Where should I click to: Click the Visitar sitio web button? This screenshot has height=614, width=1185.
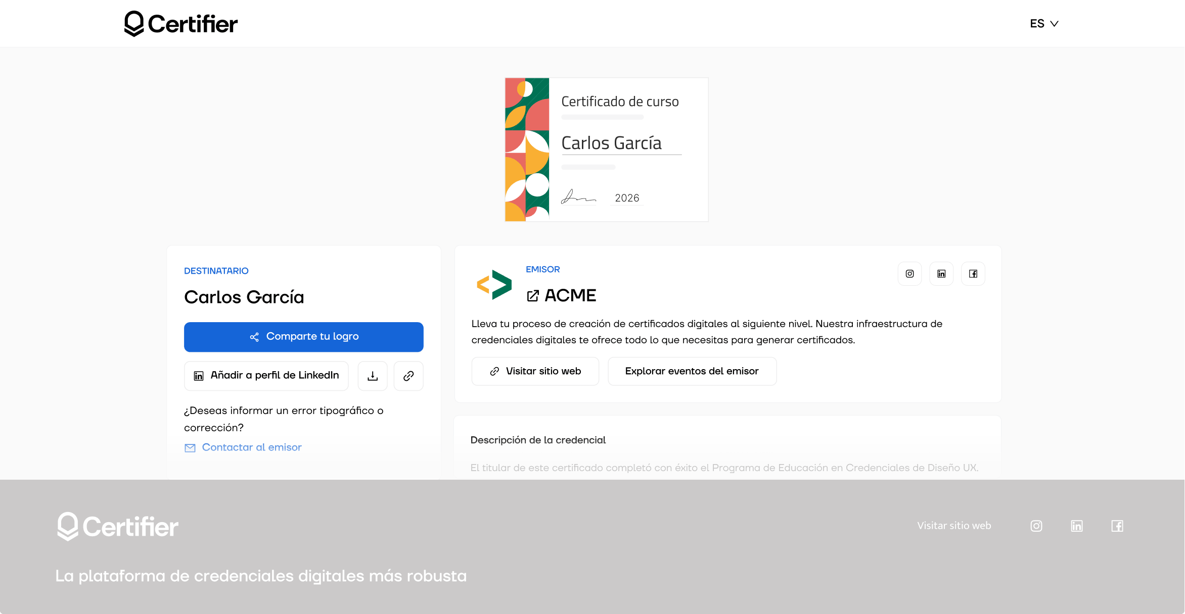point(535,371)
